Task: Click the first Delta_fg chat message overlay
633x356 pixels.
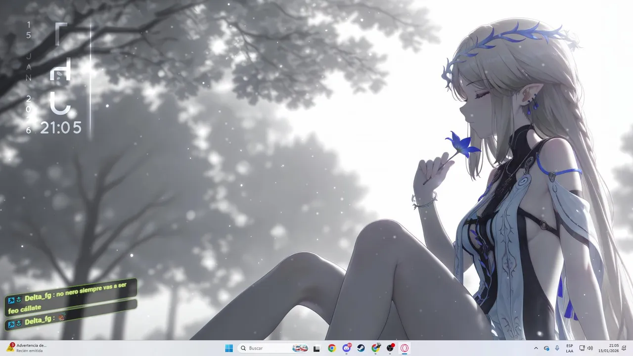Action: [x=70, y=298]
